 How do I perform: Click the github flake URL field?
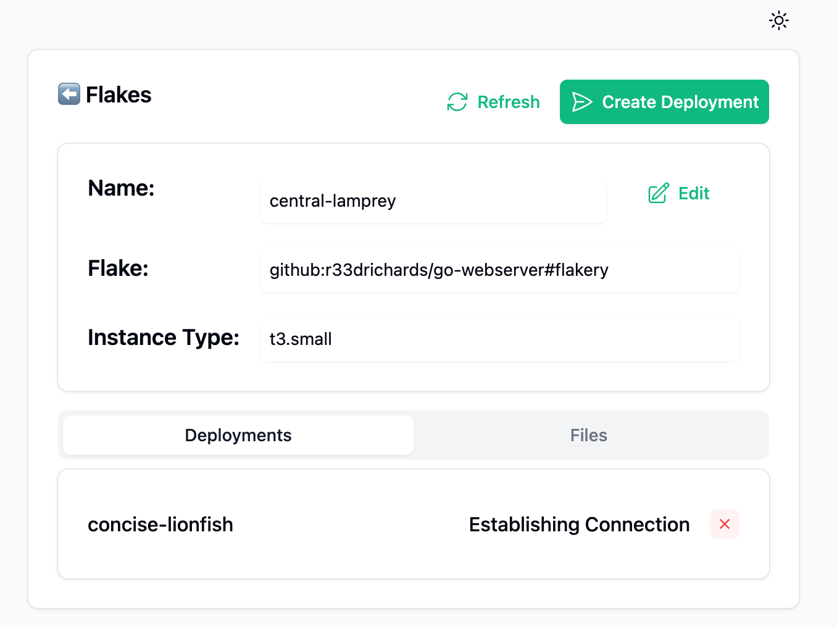point(499,270)
